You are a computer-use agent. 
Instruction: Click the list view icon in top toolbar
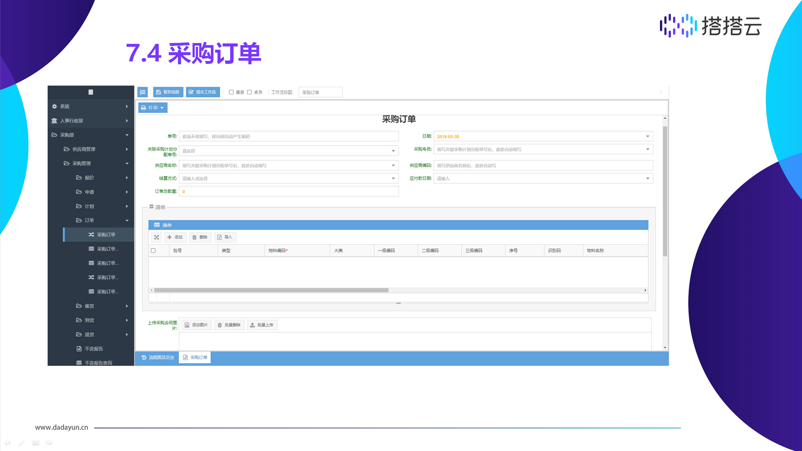(142, 92)
